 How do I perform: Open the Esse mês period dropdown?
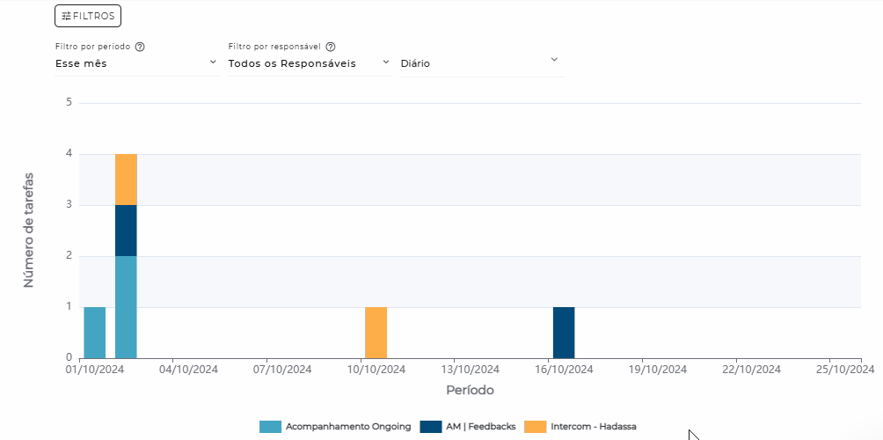coord(136,63)
